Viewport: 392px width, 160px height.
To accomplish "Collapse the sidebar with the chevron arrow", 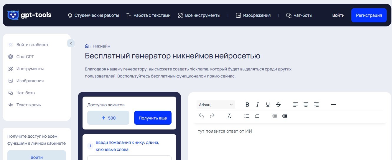I will point(71,43).
